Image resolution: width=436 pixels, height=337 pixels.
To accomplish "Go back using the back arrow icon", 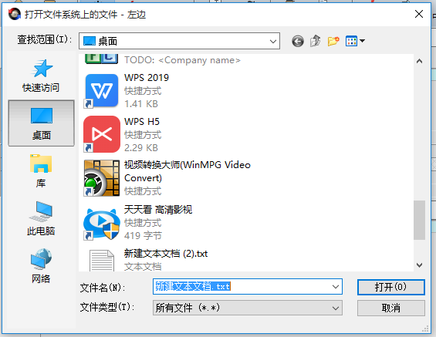I will [x=298, y=42].
